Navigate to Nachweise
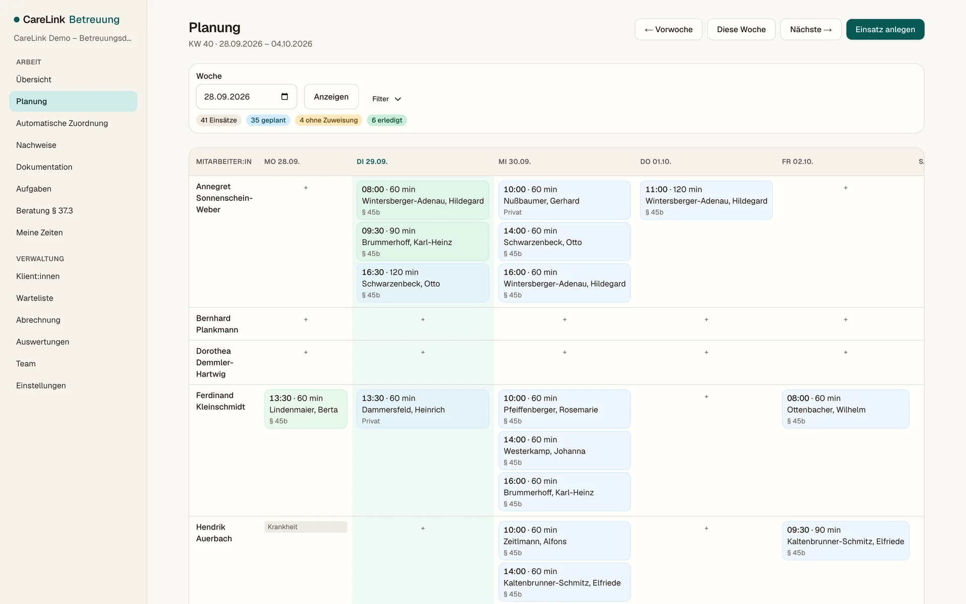 pyautogui.click(x=73, y=145)
